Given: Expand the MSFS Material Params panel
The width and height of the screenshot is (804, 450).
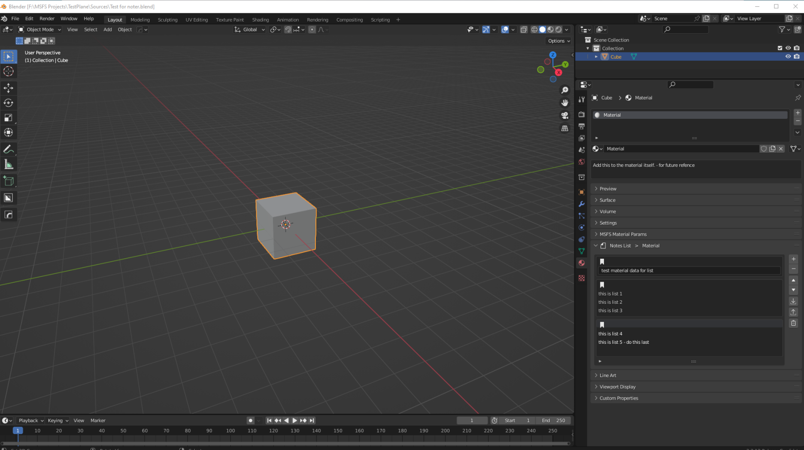Looking at the screenshot, I should tap(623, 234).
